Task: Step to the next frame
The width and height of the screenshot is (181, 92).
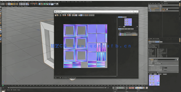Action: click(x=122, y=88)
